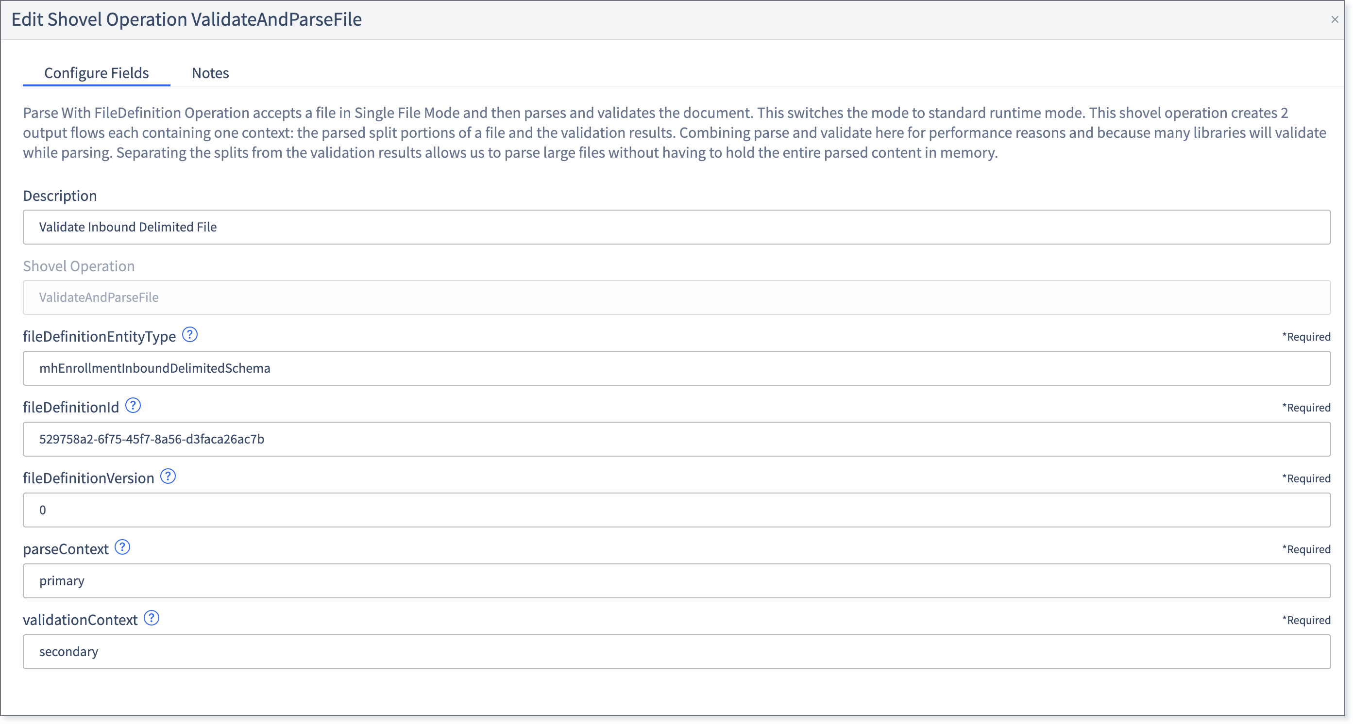The image size is (1353, 724).
Task: Open validationContext help question mark
Action: (x=152, y=618)
